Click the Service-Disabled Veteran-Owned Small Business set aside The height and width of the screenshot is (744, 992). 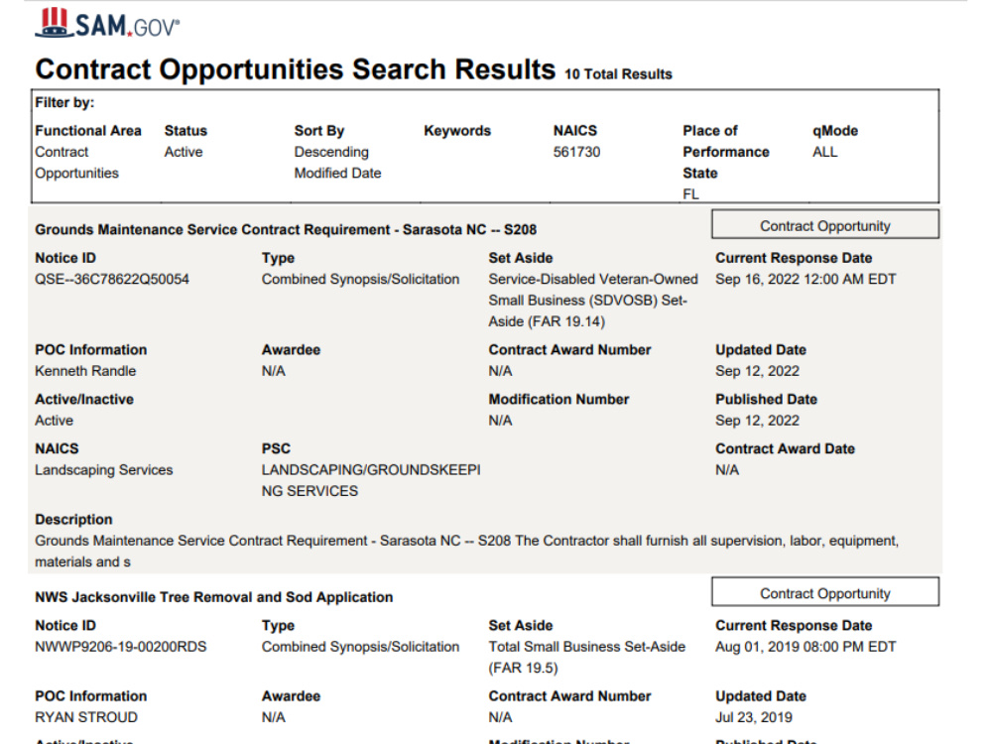pos(593,300)
